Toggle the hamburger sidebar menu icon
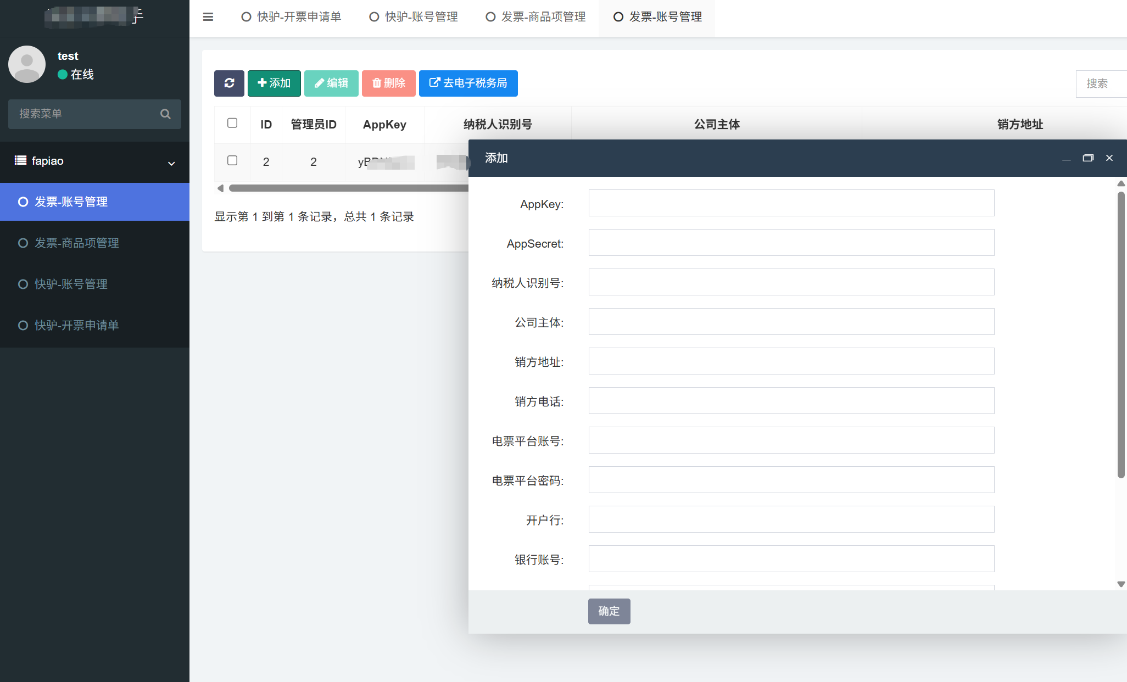This screenshot has width=1127, height=682. [x=208, y=17]
